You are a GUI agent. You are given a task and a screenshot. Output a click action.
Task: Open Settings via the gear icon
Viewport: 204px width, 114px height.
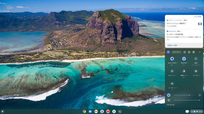click(194, 52)
